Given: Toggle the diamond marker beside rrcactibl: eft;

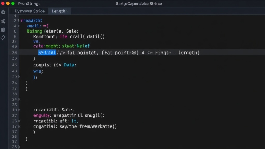Looking at the screenshot, I should pyautogui.click(x=19, y=121).
